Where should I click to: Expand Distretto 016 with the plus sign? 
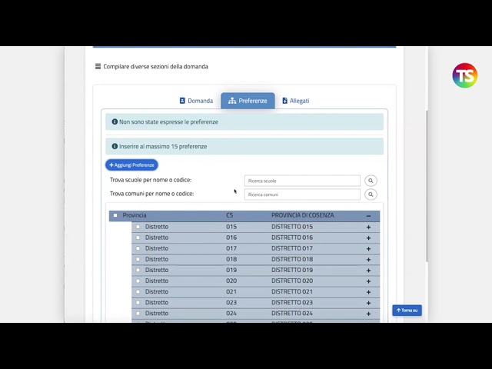coord(368,238)
